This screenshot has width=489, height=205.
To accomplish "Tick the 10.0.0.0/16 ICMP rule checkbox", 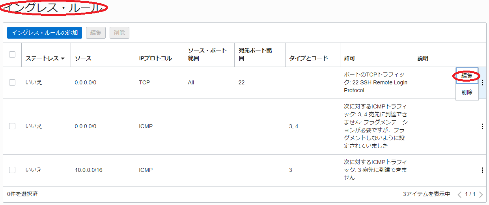I will pos(12,170).
